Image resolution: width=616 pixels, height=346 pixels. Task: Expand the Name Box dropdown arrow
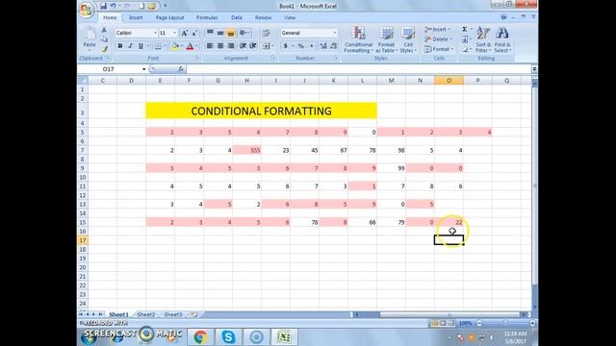(x=143, y=69)
